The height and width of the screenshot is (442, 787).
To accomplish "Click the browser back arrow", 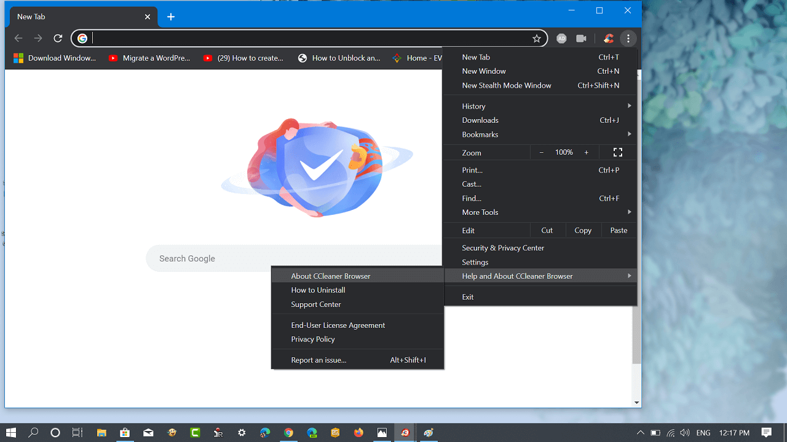I will pyautogui.click(x=18, y=39).
